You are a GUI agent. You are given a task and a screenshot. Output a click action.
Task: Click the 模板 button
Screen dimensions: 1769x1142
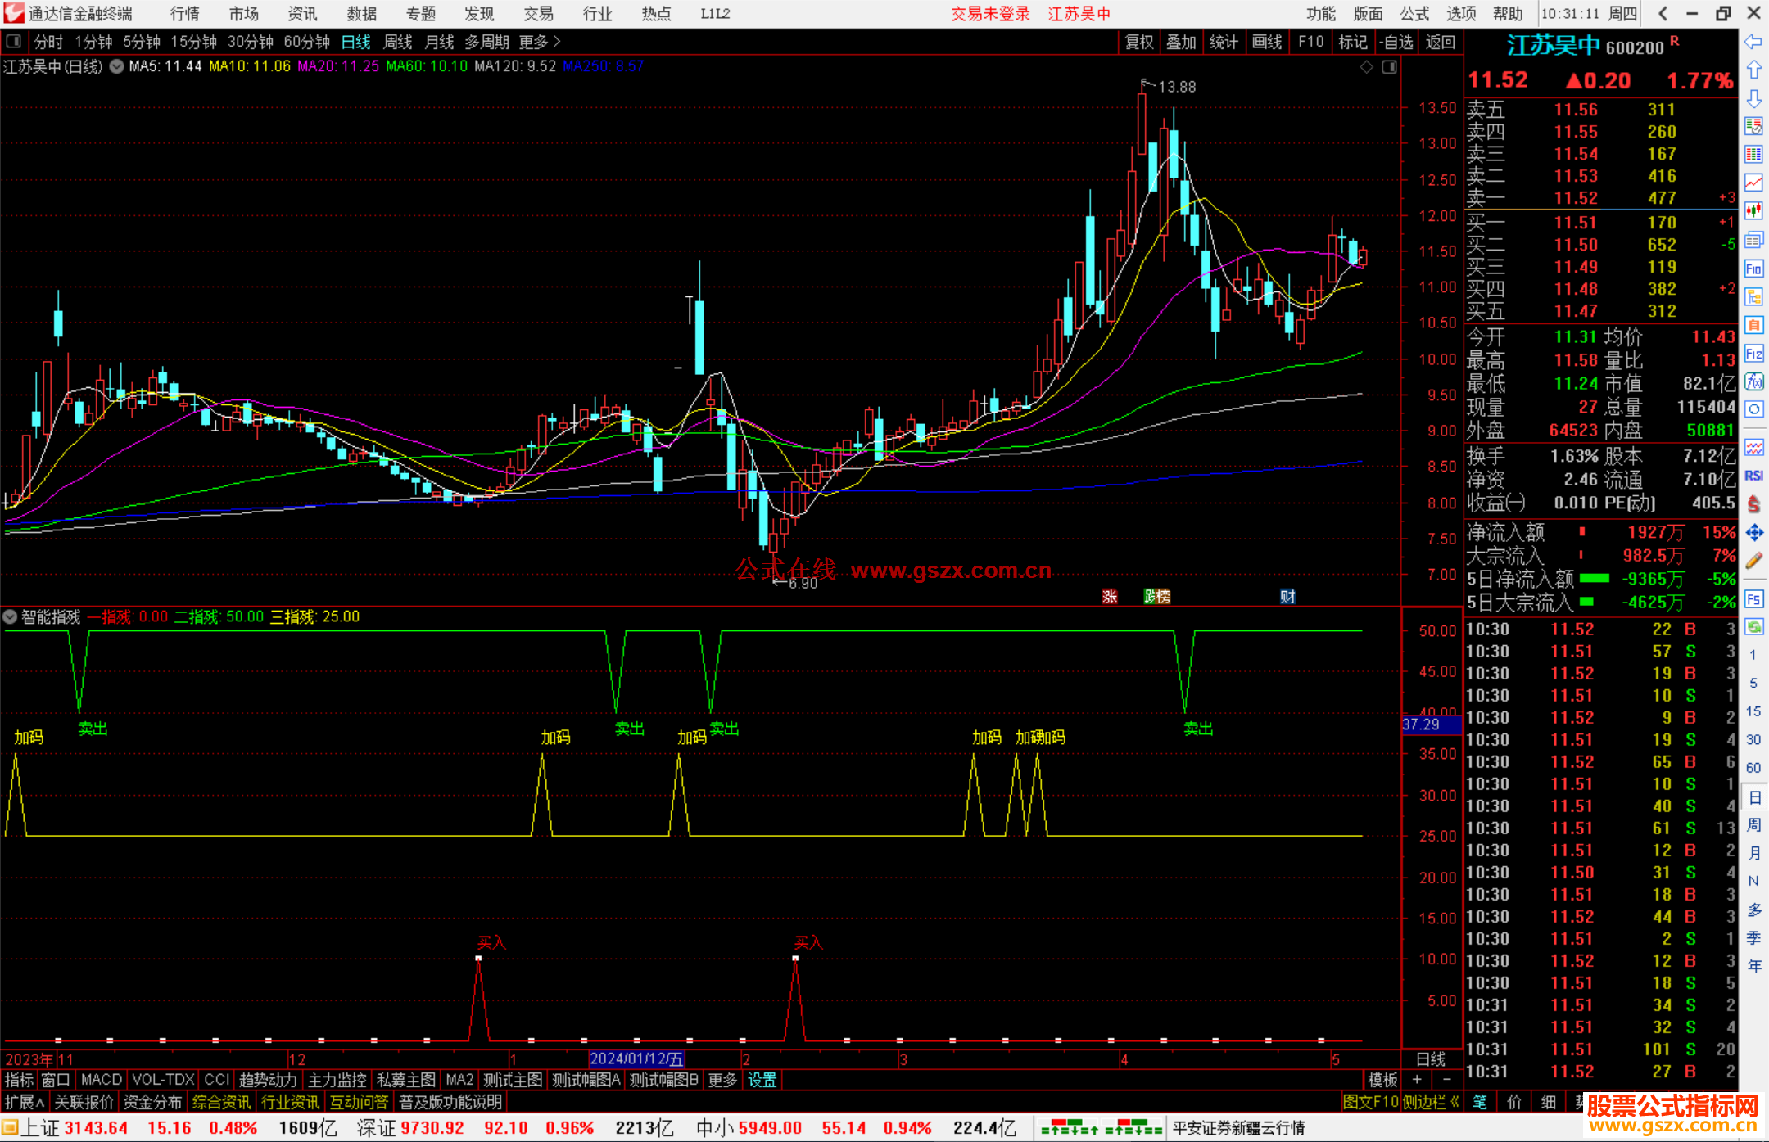coord(1382,1080)
